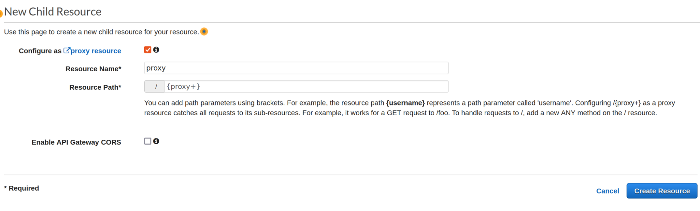Viewport: 700px width, 211px height.
Task: Focus the Resource Name text field
Action: click(x=296, y=68)
